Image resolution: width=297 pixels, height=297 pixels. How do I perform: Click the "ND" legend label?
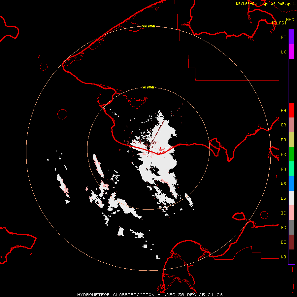click(x=283, y=257)
